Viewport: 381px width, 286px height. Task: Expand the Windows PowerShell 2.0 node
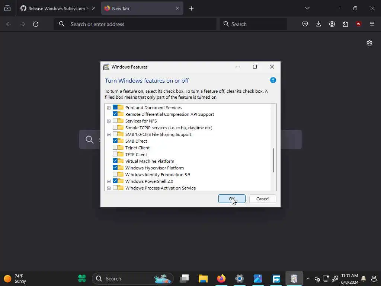(109, 181)
